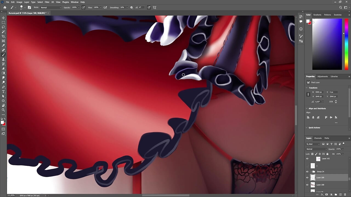Toggle link width and height
This screenshot has width=351, height=197.
tap(308, 94)
